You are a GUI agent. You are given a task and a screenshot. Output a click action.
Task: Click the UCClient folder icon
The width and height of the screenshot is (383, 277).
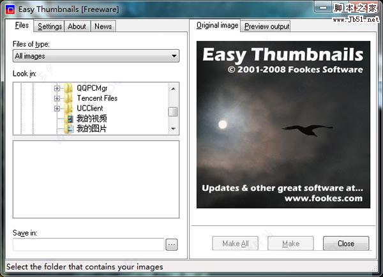68,109
